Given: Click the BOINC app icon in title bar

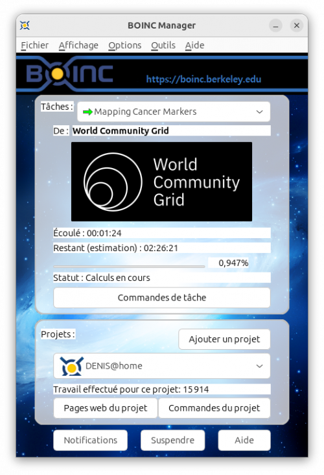Looking at the screenshot, I should coord(25,25).
